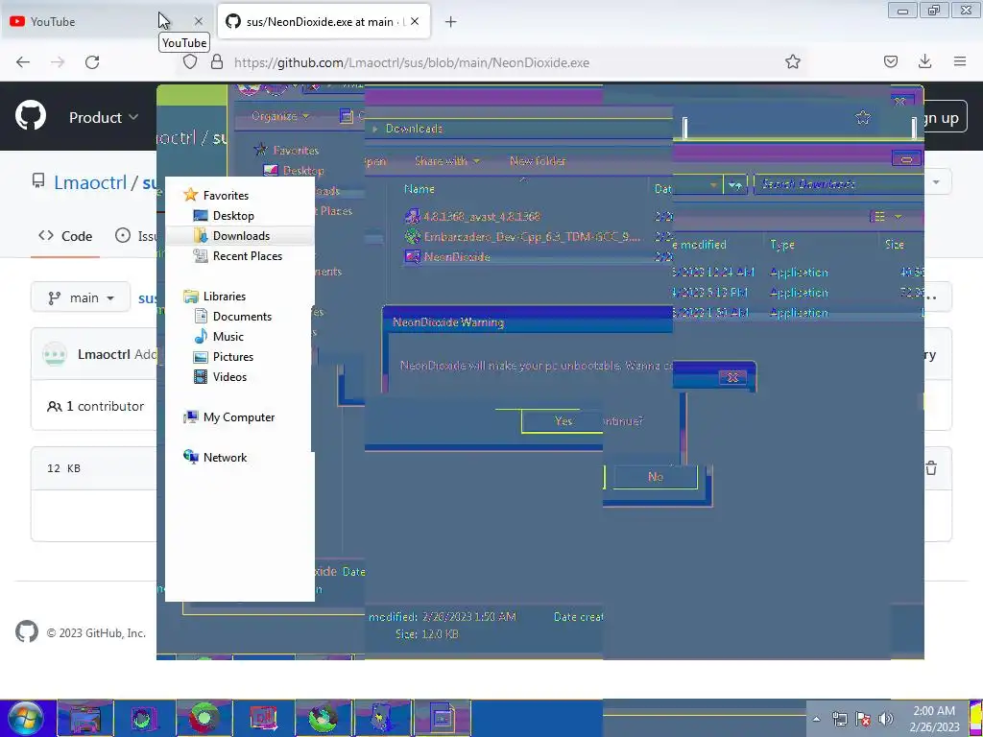Select Favorites in the white navigation pane
The height and width of the screenshot is (737, 983).
[216, 196]
